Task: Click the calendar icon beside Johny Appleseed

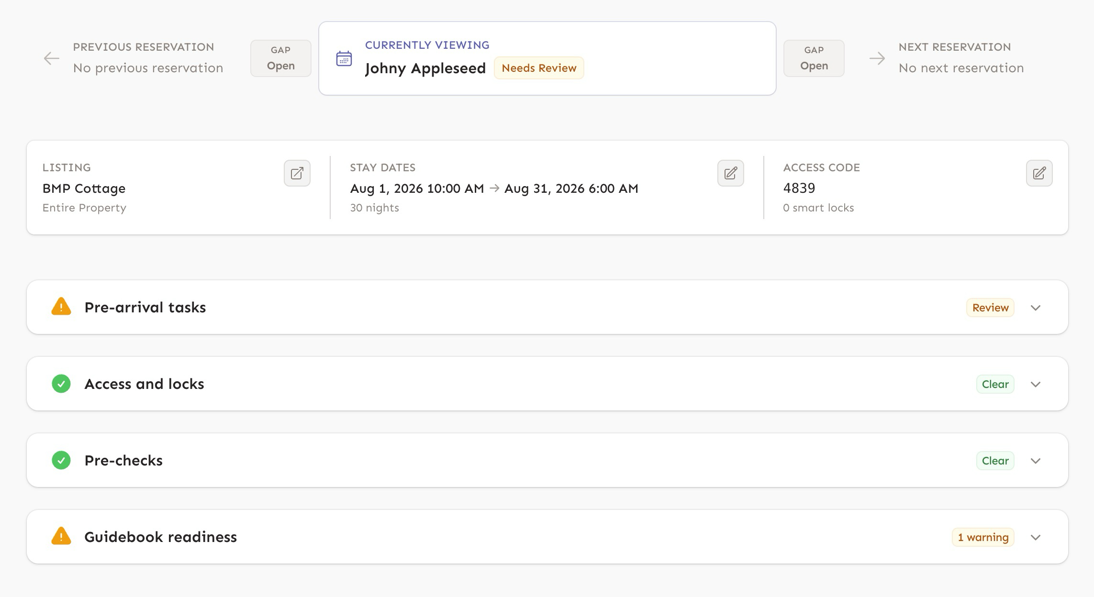Action: [x=344, y=58]
